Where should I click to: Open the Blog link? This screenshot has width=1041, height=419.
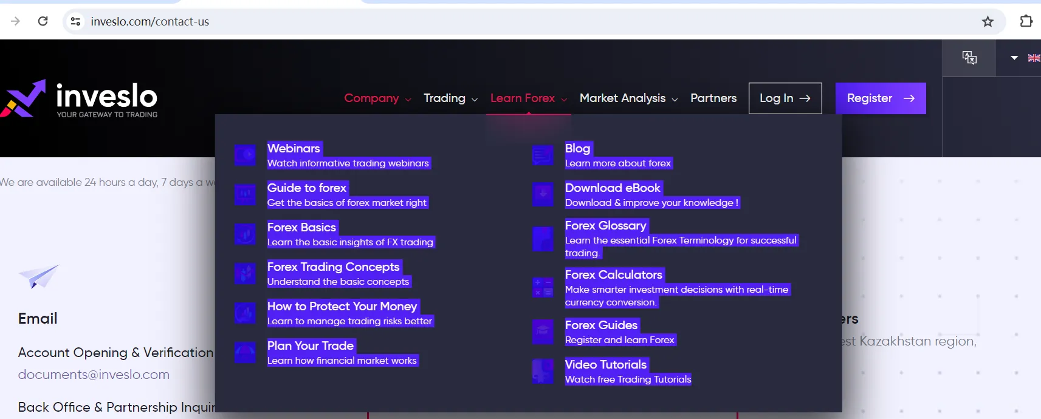point(577,148)
